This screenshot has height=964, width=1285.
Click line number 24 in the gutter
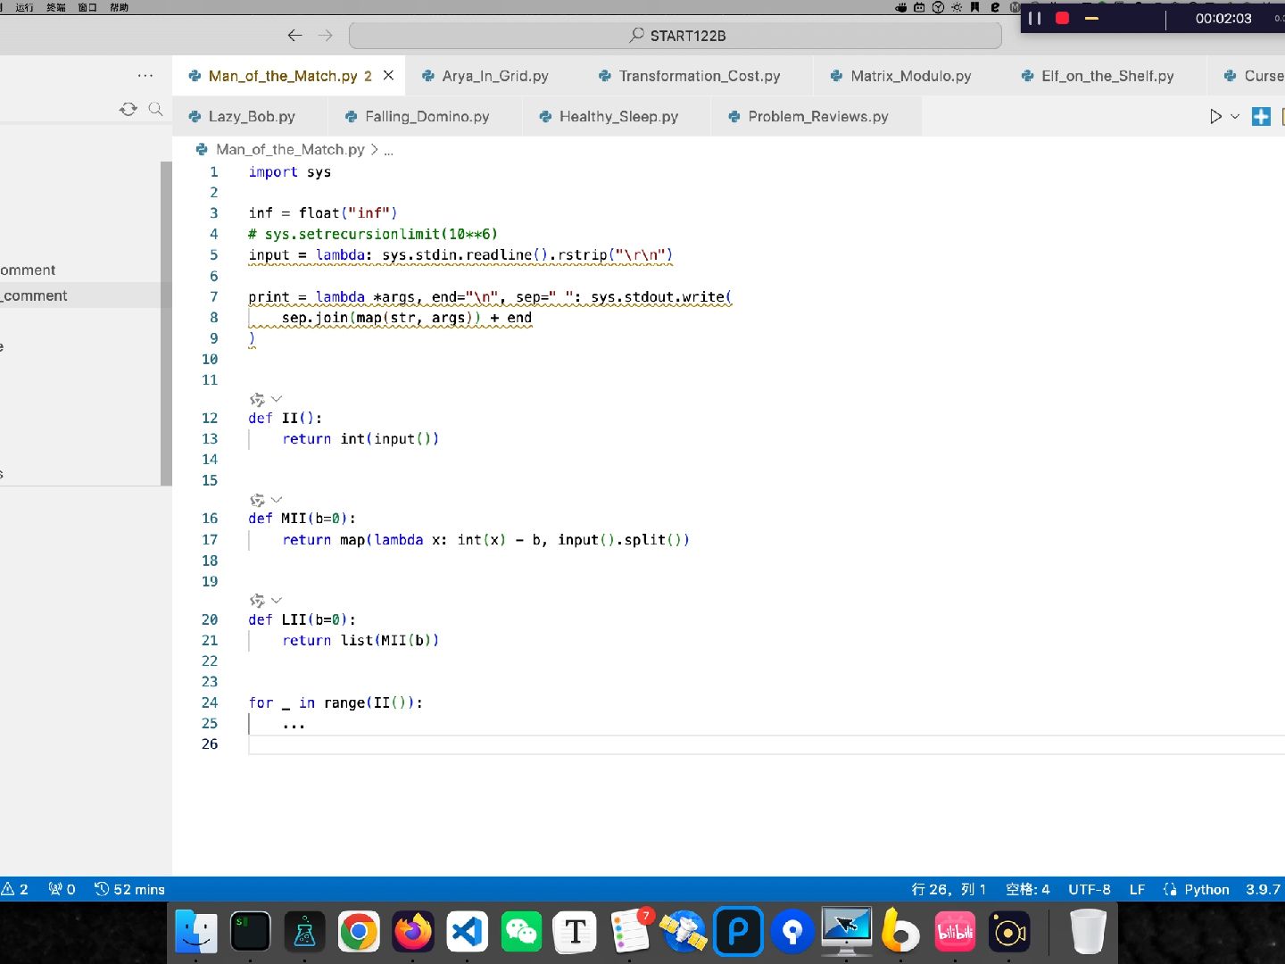(x=210, y=702)
